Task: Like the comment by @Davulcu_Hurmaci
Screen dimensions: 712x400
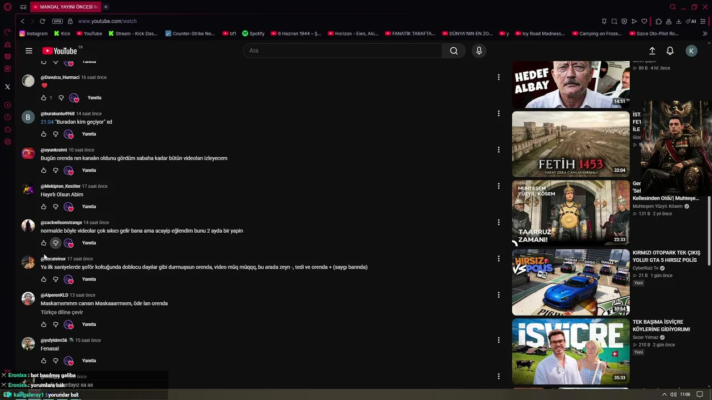Action: coord(43,98)
